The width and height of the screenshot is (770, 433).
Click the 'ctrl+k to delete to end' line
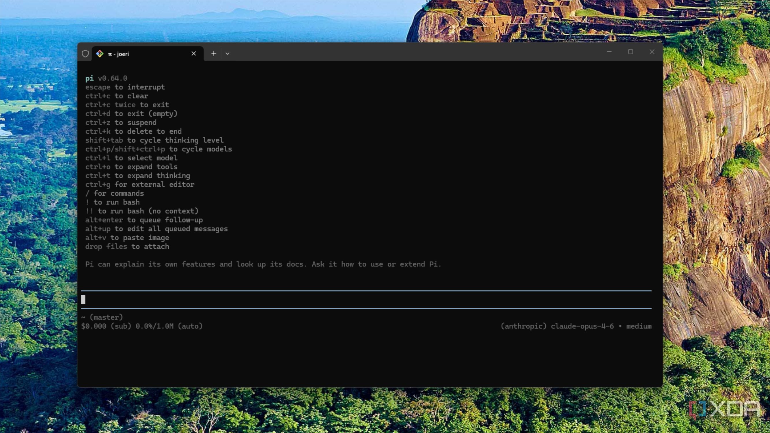point(133,131)
